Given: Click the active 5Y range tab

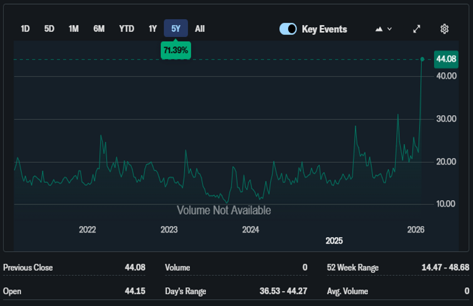Looking at the screenshot, I should 176,29.
